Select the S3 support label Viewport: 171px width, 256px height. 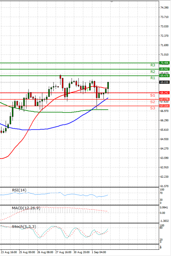pyautogui.click(x=152, y=108)
